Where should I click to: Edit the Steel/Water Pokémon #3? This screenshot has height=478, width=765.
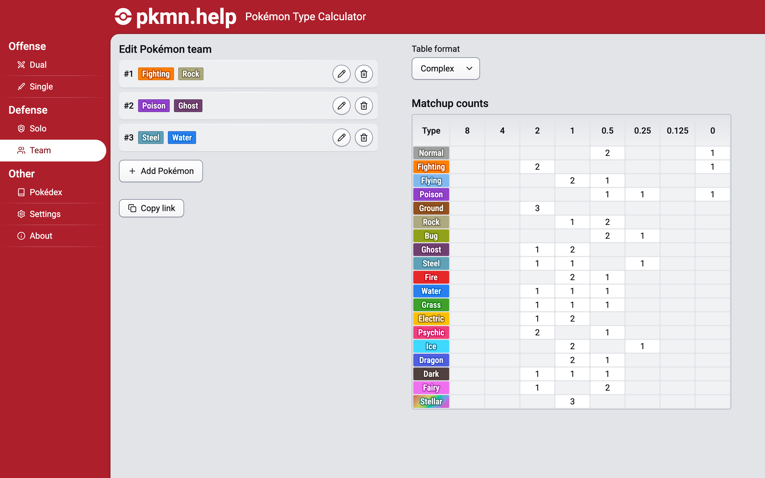(x=341, y=138)
